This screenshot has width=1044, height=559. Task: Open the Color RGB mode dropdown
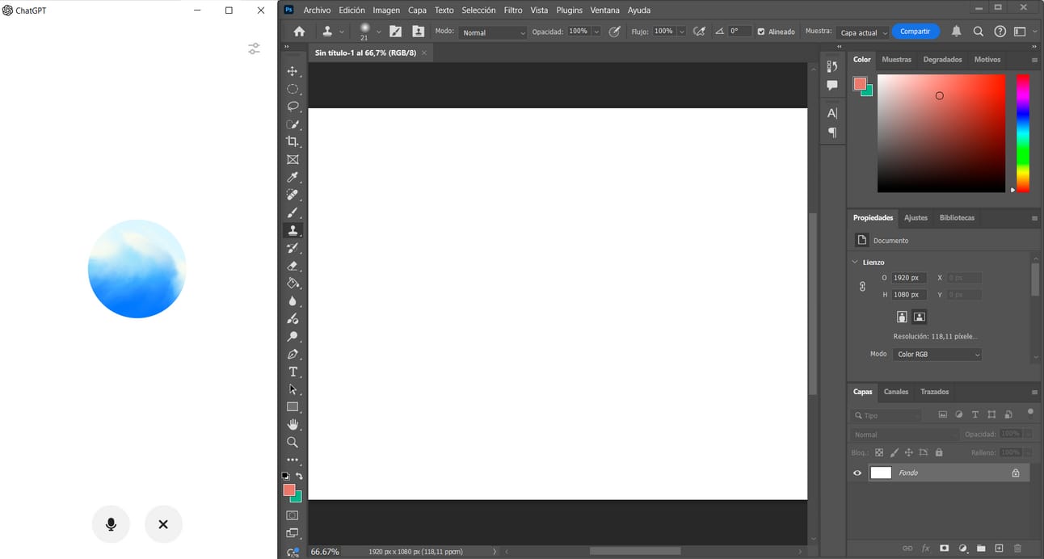pyautogui.click(x=937, y=355)
